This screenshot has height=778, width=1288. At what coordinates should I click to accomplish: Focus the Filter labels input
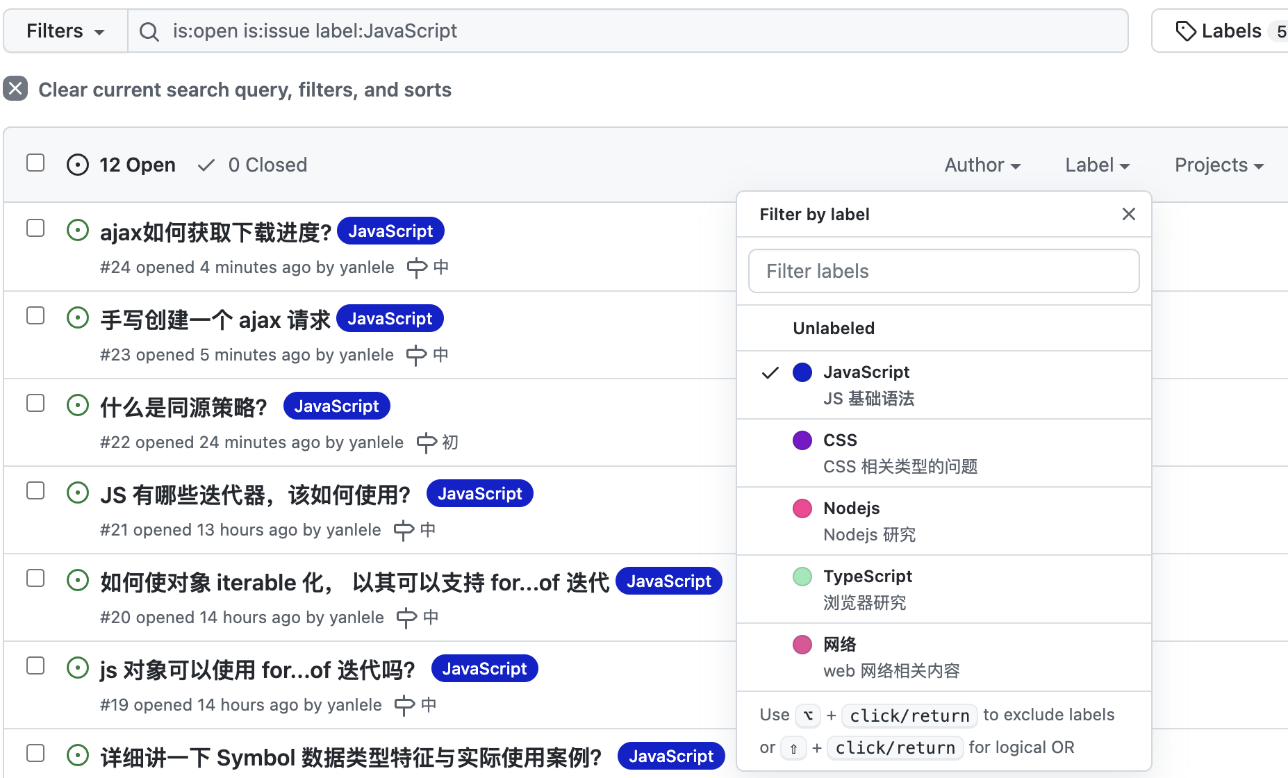click(943, 271)
